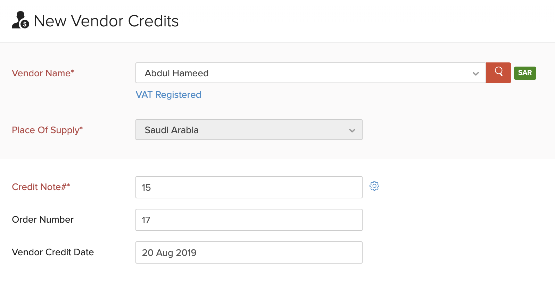The image size is (555, 292).
Task: Select the Order Number value 17
Action: coord(249,220)
